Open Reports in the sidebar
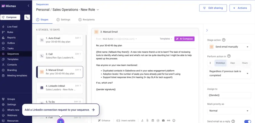The height and width of the screenshot is (123, 255). click(11, 38)
